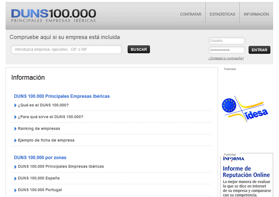Open the ¿Olvidaste tu contraseña? link
Screen dimensions: 279x197
tap(226, 58)
